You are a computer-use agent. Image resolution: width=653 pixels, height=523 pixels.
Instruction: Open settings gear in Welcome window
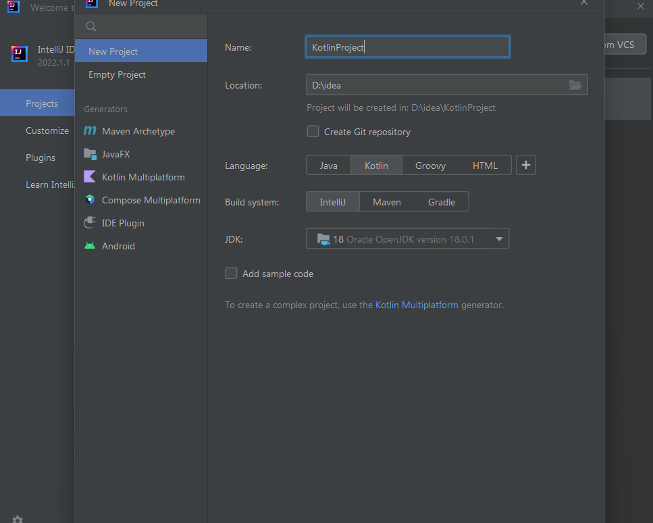tap(18, 519)
